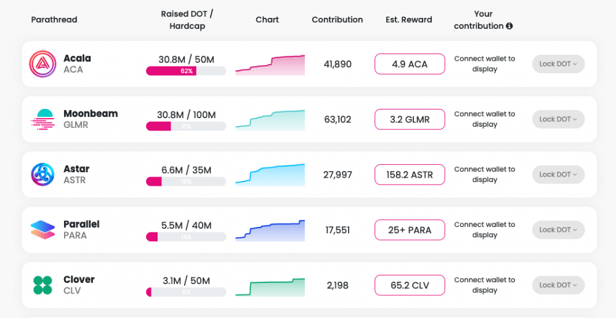Click the 3.1M / 50M raised value
This screenshot has width=616, height=318.
tap(186, 280)
